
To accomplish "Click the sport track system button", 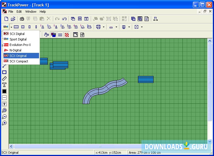I will click(6, 27).
